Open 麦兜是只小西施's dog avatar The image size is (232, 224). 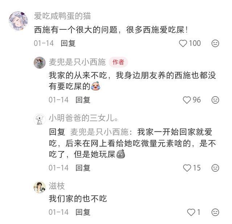pyautogui.click(x=40, y=62)
